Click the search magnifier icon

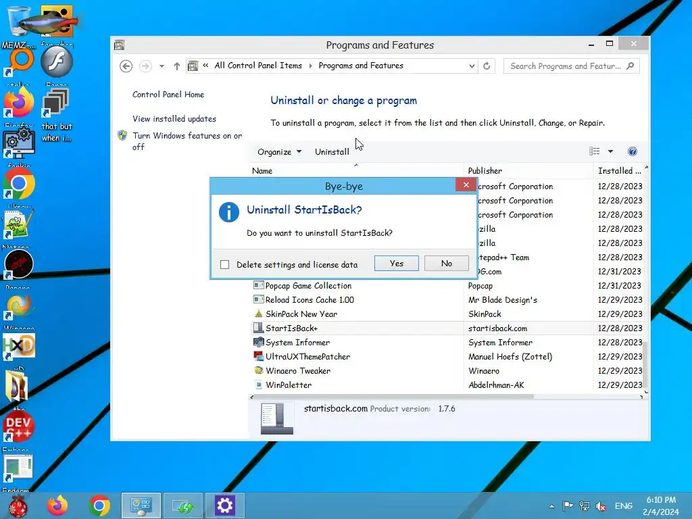[631, 66]
